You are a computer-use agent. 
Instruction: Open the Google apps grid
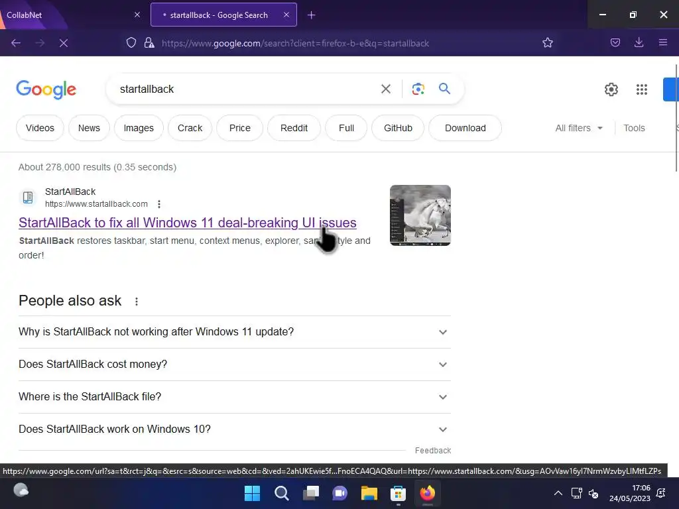(x=642, y=89)
